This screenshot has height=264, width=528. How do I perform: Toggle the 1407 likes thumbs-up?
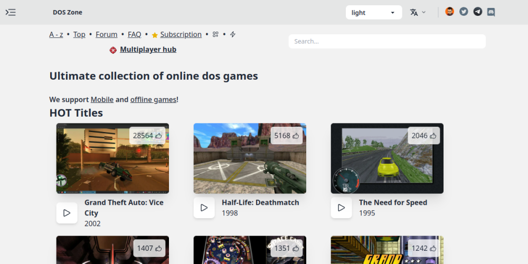158,248
